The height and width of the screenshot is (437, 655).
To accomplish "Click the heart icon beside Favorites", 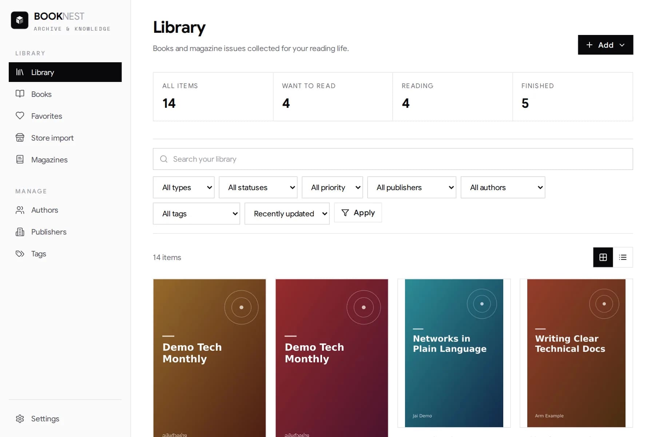I will tap(20, 116).
